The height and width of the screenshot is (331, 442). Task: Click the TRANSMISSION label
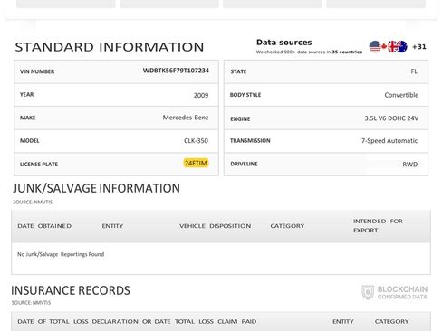coord(250,141)
